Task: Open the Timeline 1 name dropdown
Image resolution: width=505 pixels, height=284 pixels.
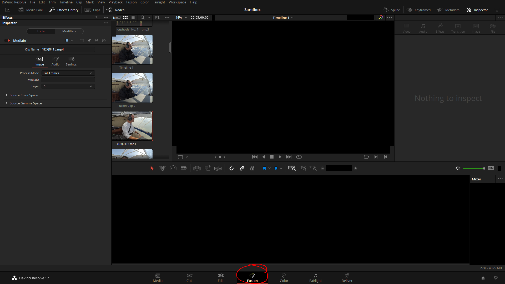Action: [292, 18]
